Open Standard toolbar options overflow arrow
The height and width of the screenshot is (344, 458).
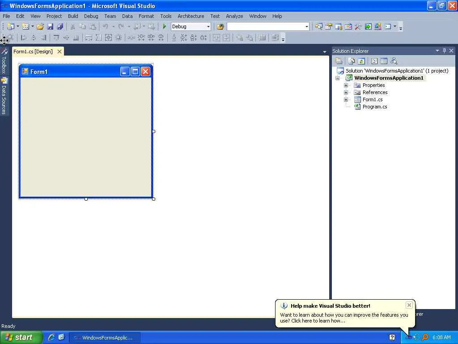tap(401, 27)
